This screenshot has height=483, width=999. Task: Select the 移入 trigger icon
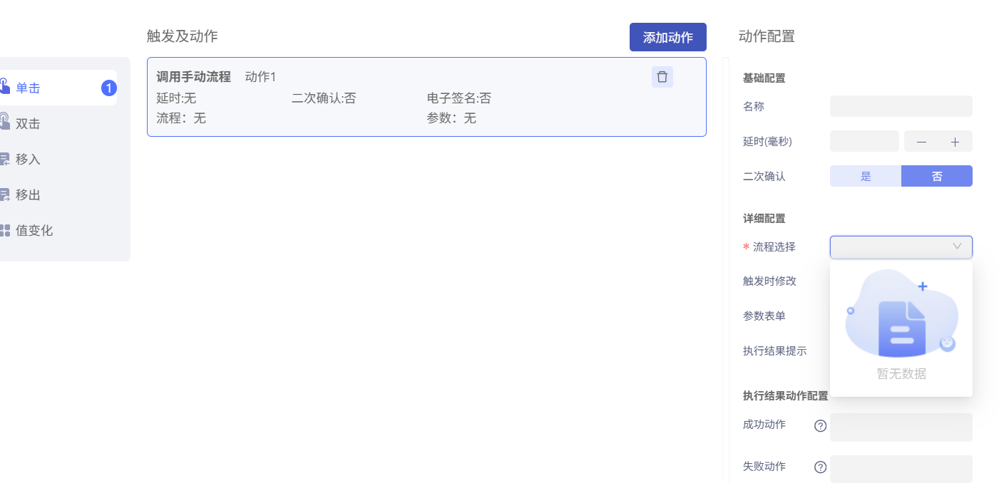pyautogui.click(x=6, y=158)
